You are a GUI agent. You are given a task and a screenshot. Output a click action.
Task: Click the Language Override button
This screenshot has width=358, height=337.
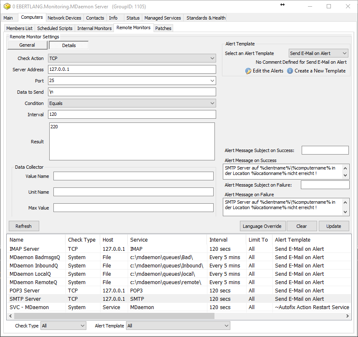click(x=262, y=226)
